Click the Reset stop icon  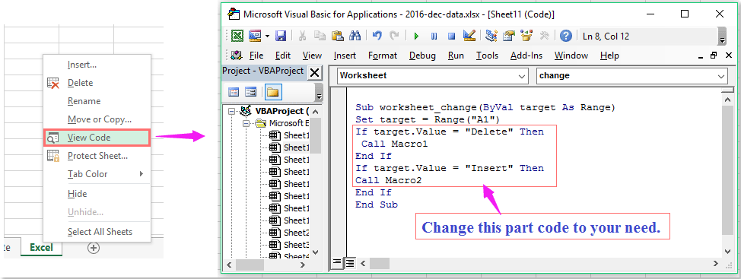(451, 36)
